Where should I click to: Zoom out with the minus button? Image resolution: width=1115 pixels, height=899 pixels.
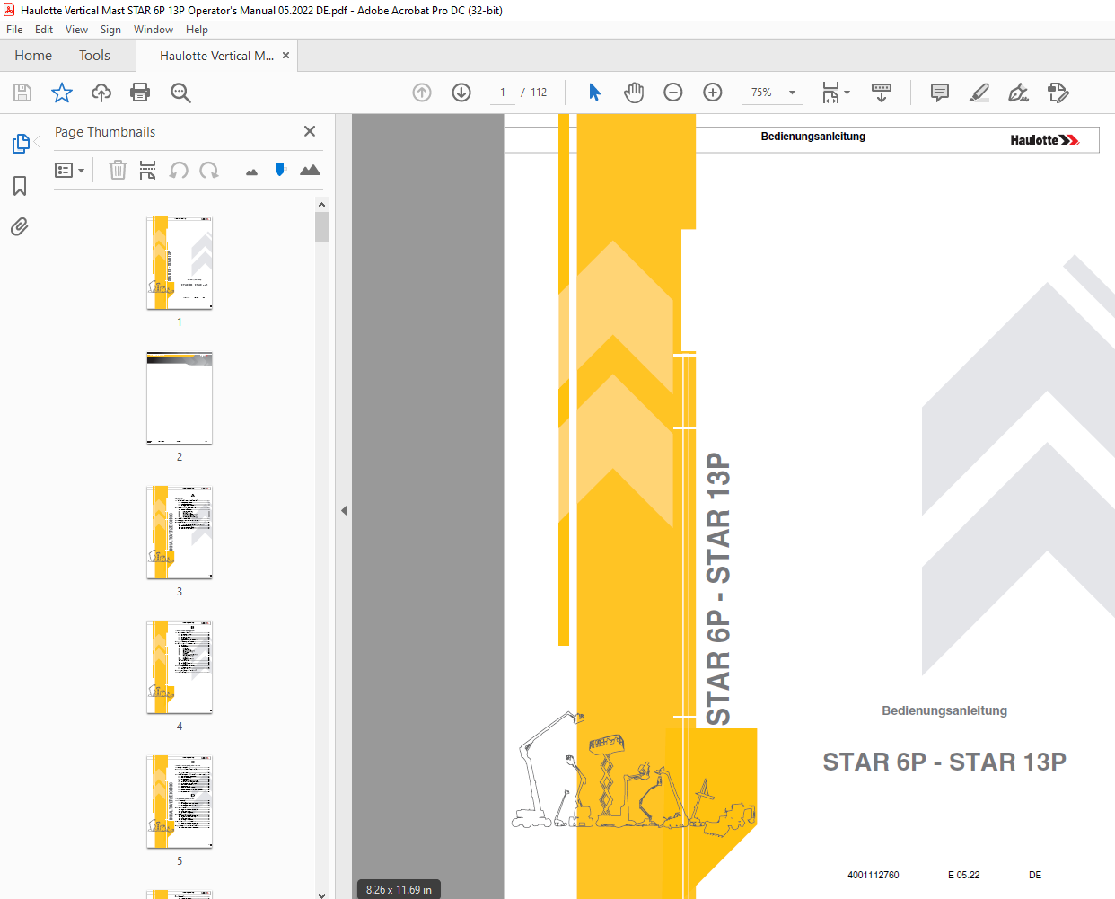(673, 93)
